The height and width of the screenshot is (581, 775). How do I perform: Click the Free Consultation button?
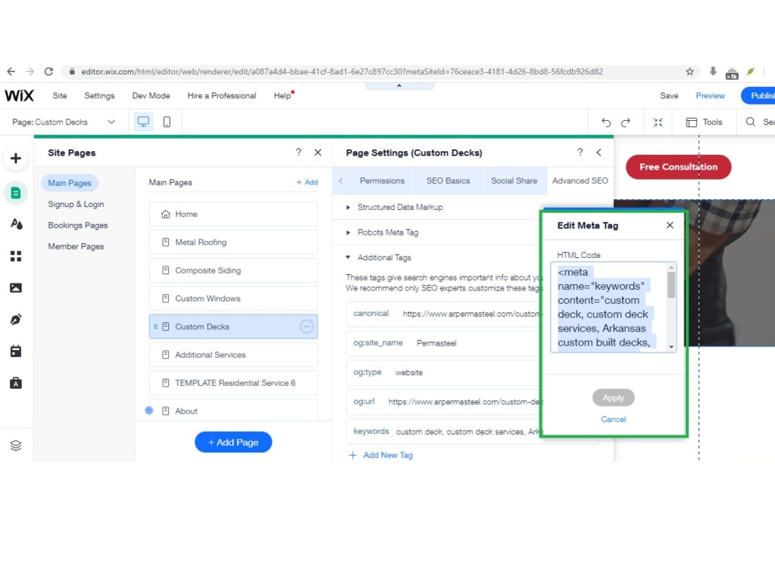point(678,167)
